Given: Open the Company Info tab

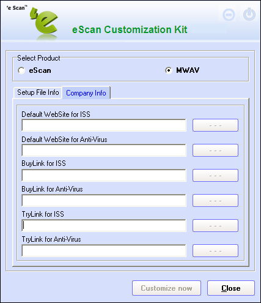Looking at the screenshot, I should pos(86,93).
